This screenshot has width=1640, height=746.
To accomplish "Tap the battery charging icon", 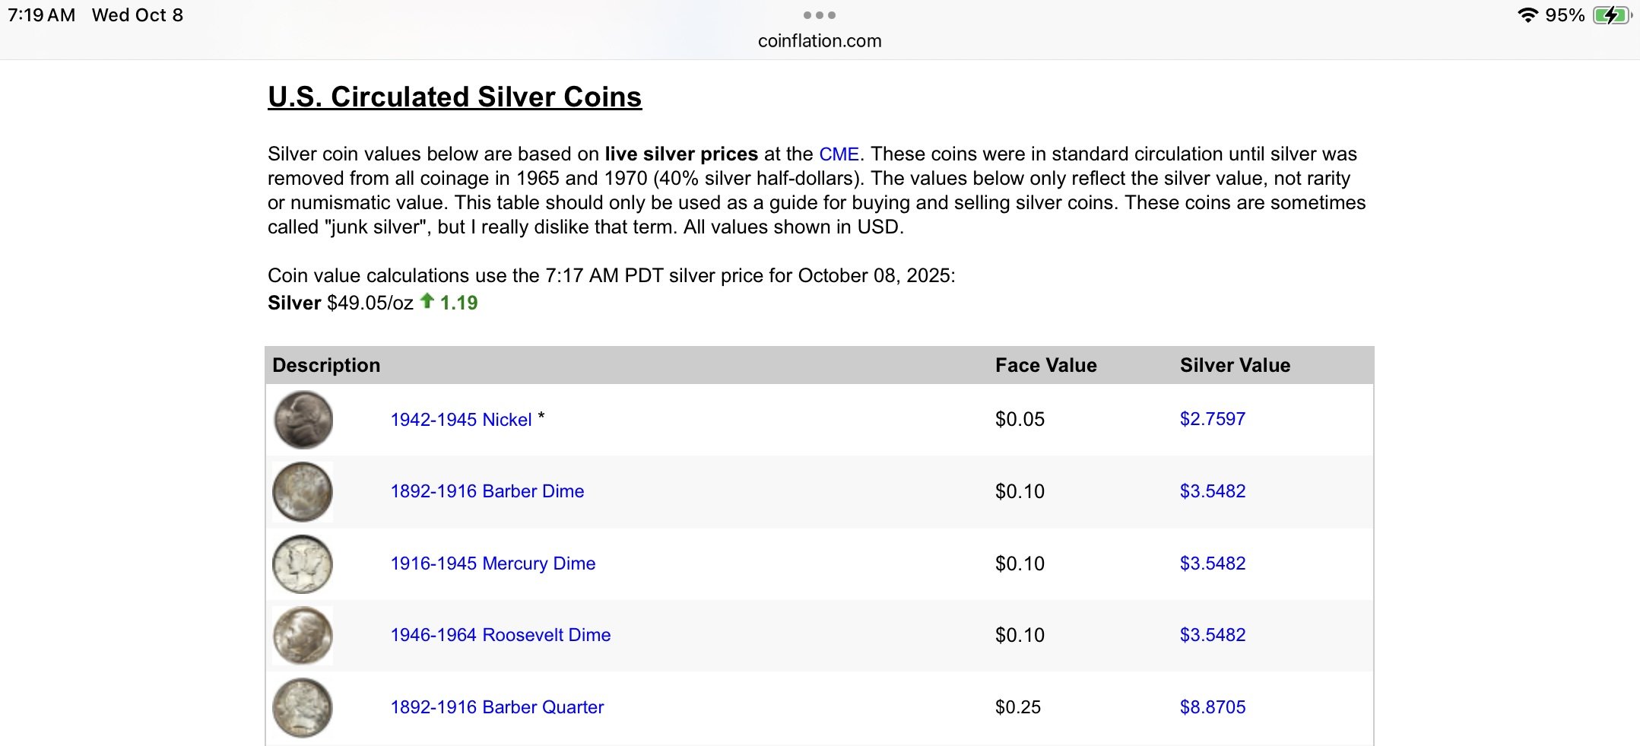I will click(1611, 15).
